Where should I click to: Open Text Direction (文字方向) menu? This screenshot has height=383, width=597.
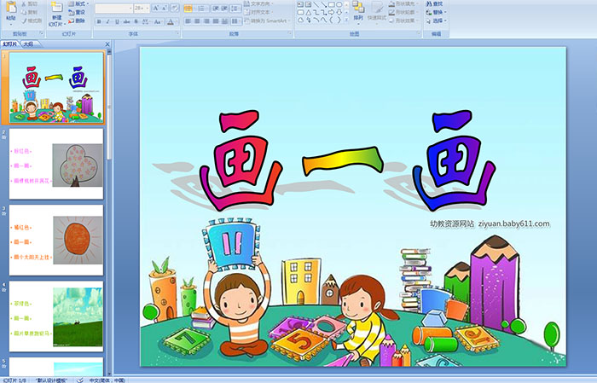(258, 3)
